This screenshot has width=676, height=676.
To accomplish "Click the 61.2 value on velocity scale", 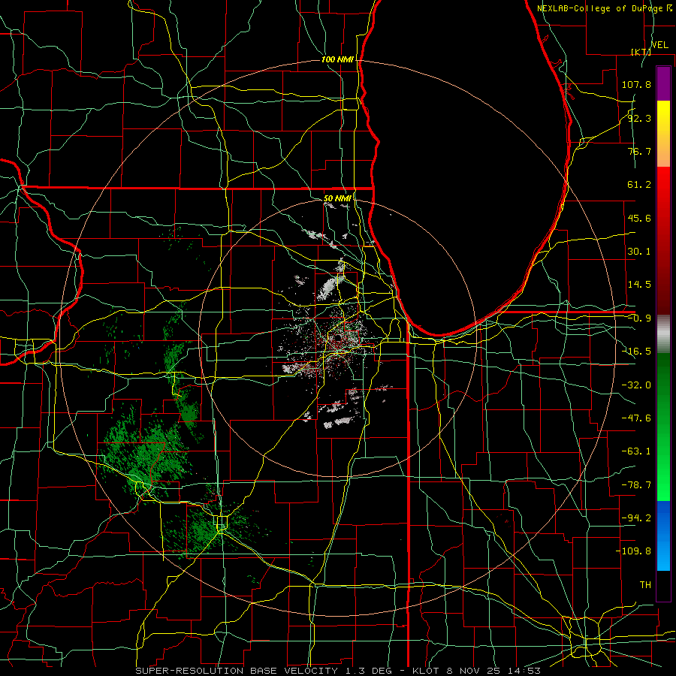I will coord(639,185).
